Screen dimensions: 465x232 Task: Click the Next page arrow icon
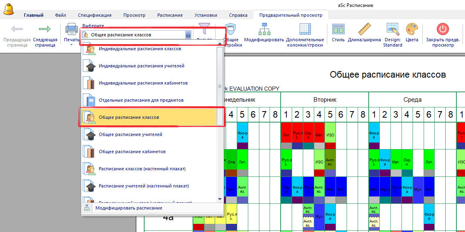click(x=44, y=29)
